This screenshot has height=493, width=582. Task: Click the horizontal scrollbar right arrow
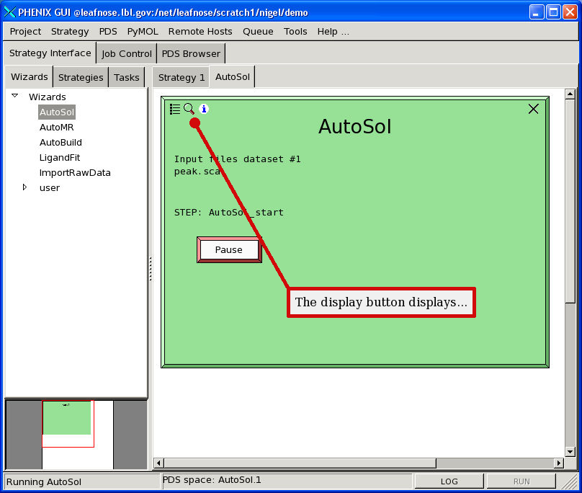point(558,463)
